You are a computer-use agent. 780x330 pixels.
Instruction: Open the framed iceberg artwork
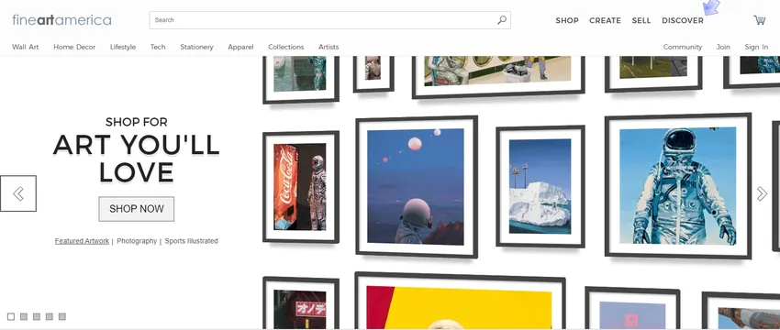point(540,186)
